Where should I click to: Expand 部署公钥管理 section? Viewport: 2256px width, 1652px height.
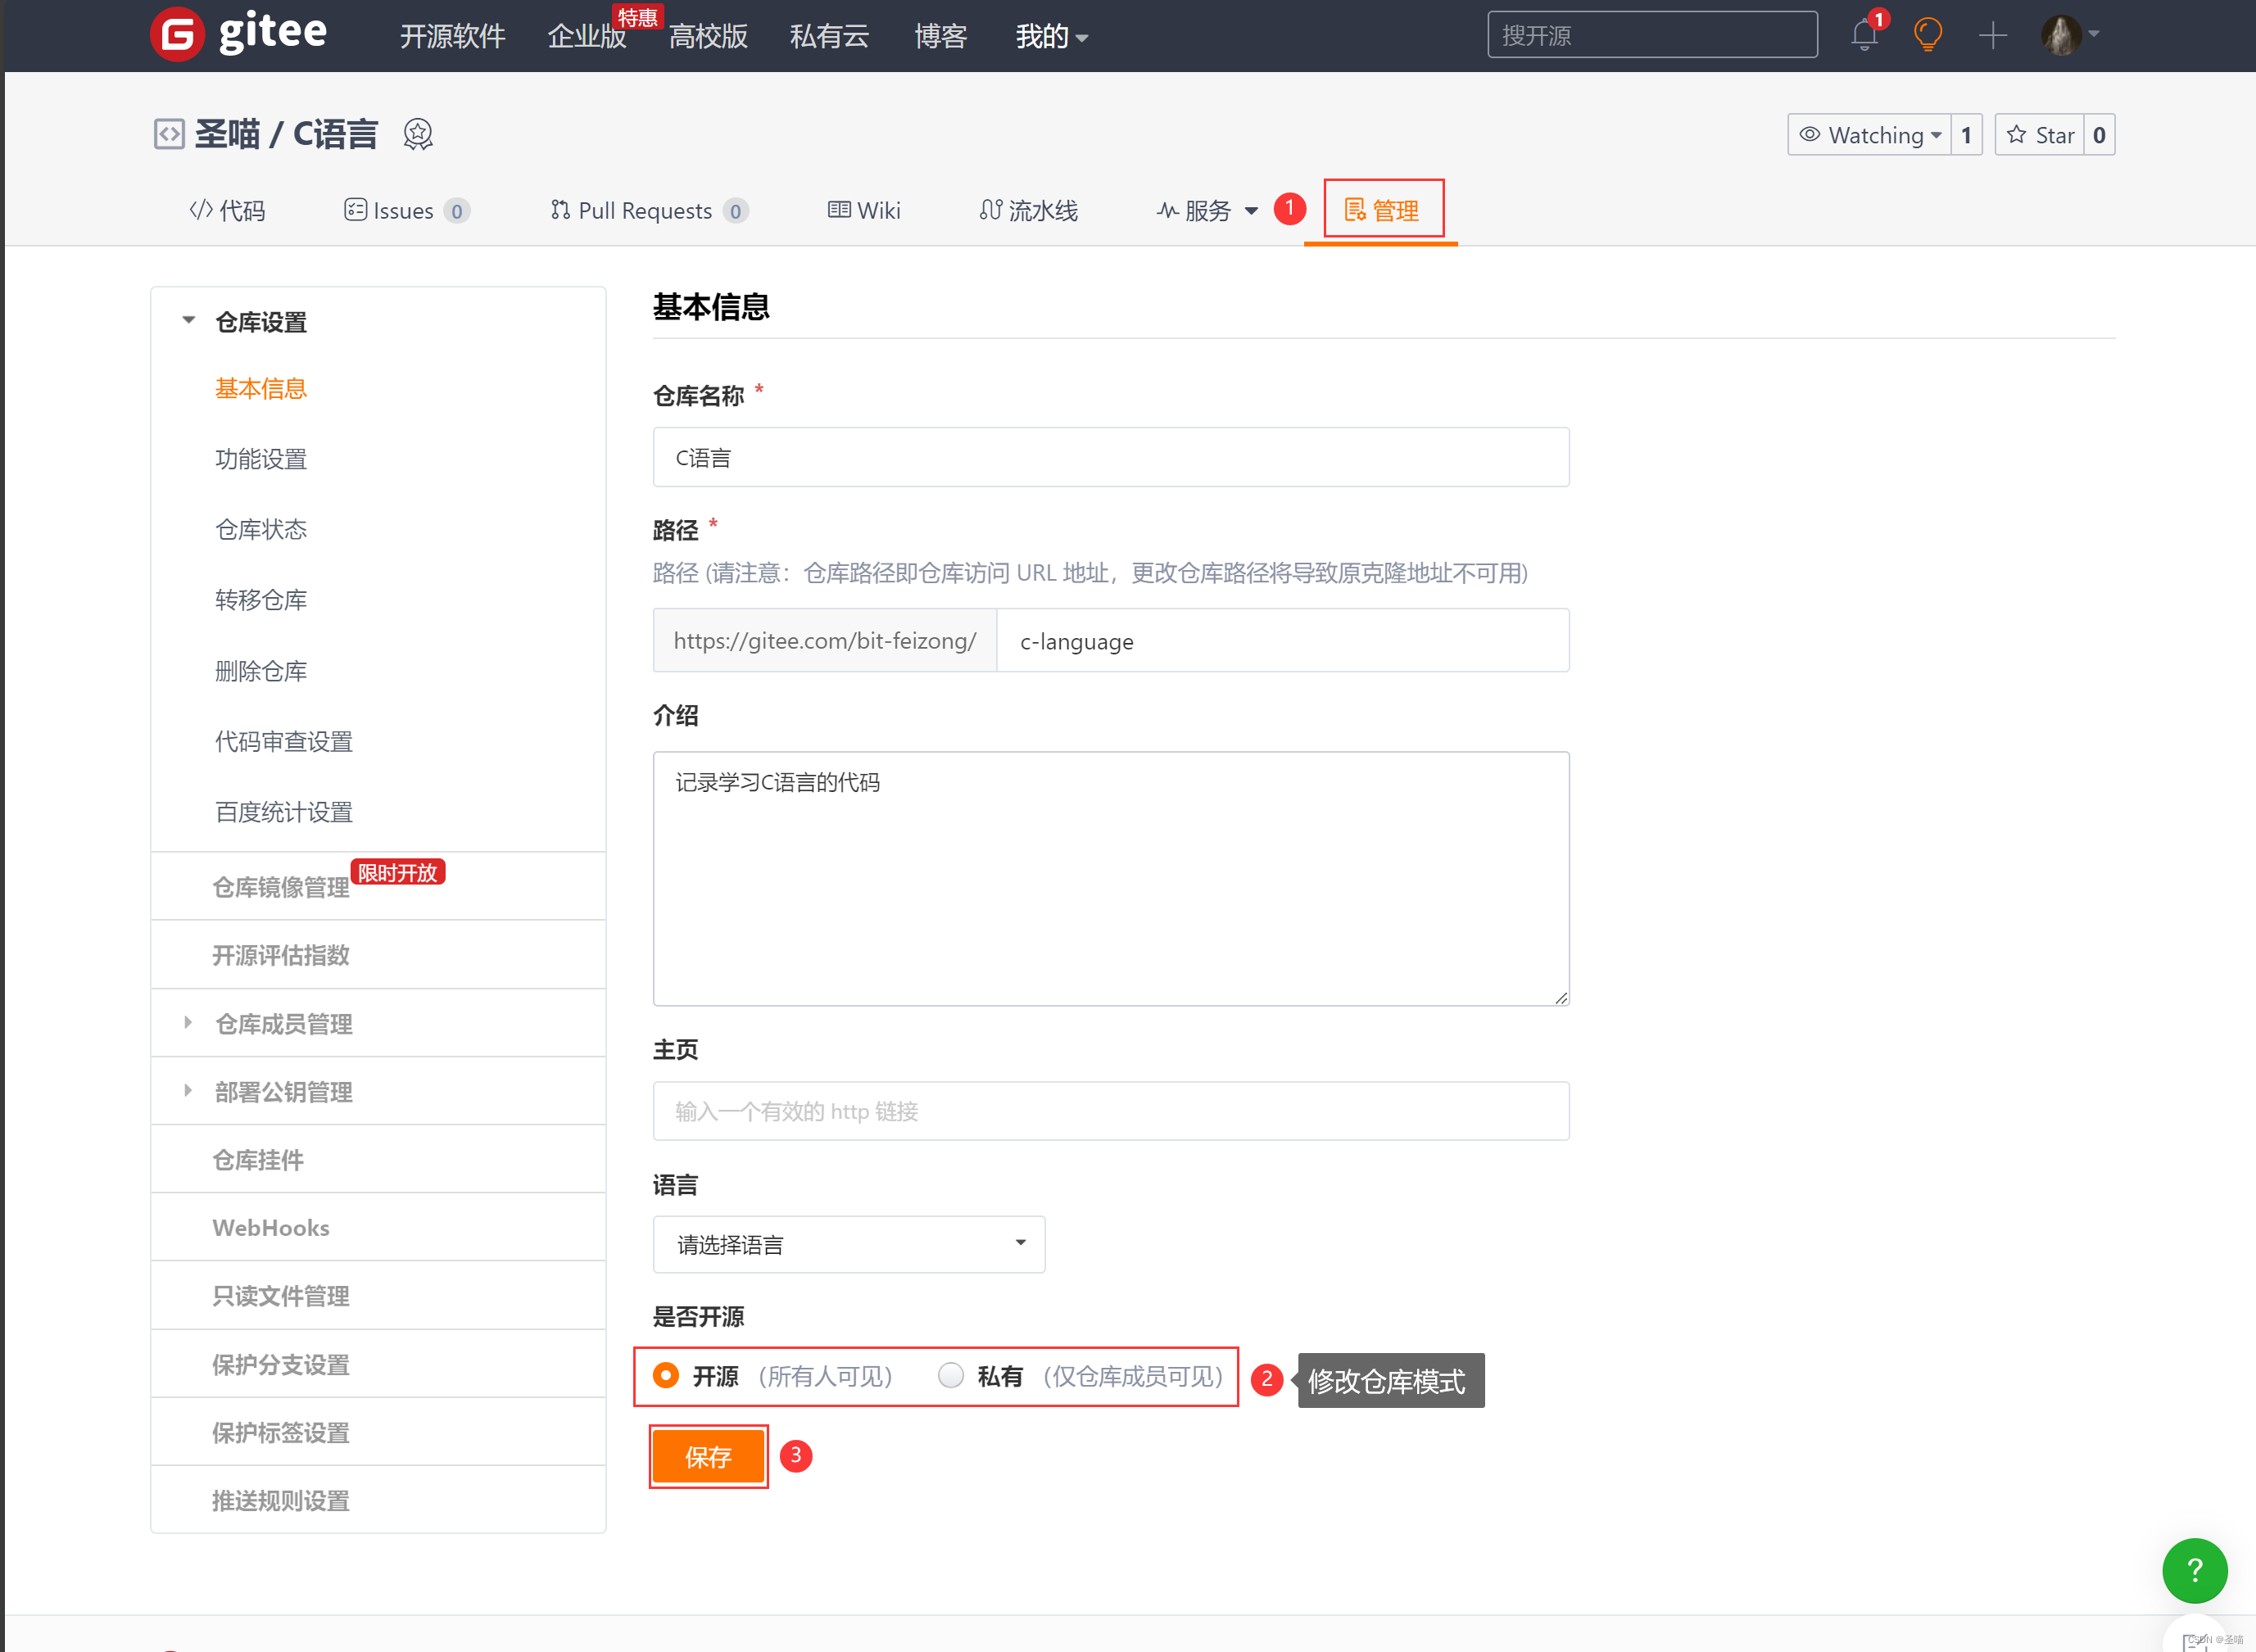coord(188,1092)
